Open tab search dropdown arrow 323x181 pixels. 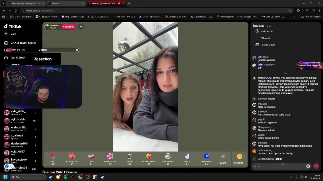(3, 3)
